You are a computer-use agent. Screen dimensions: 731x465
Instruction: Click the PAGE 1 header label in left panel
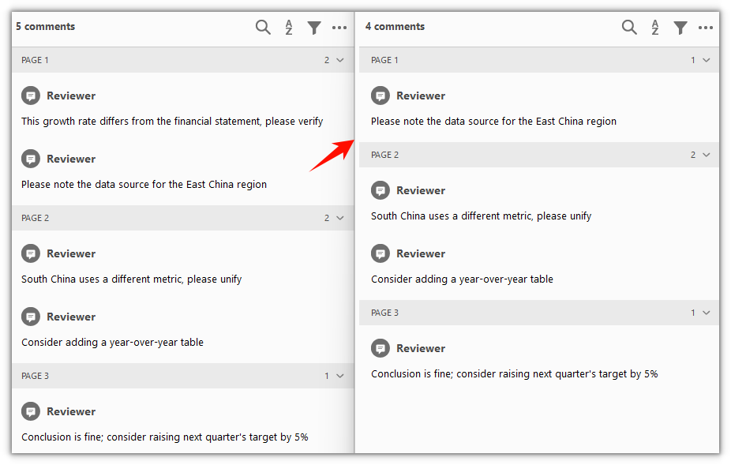point(35,60)
